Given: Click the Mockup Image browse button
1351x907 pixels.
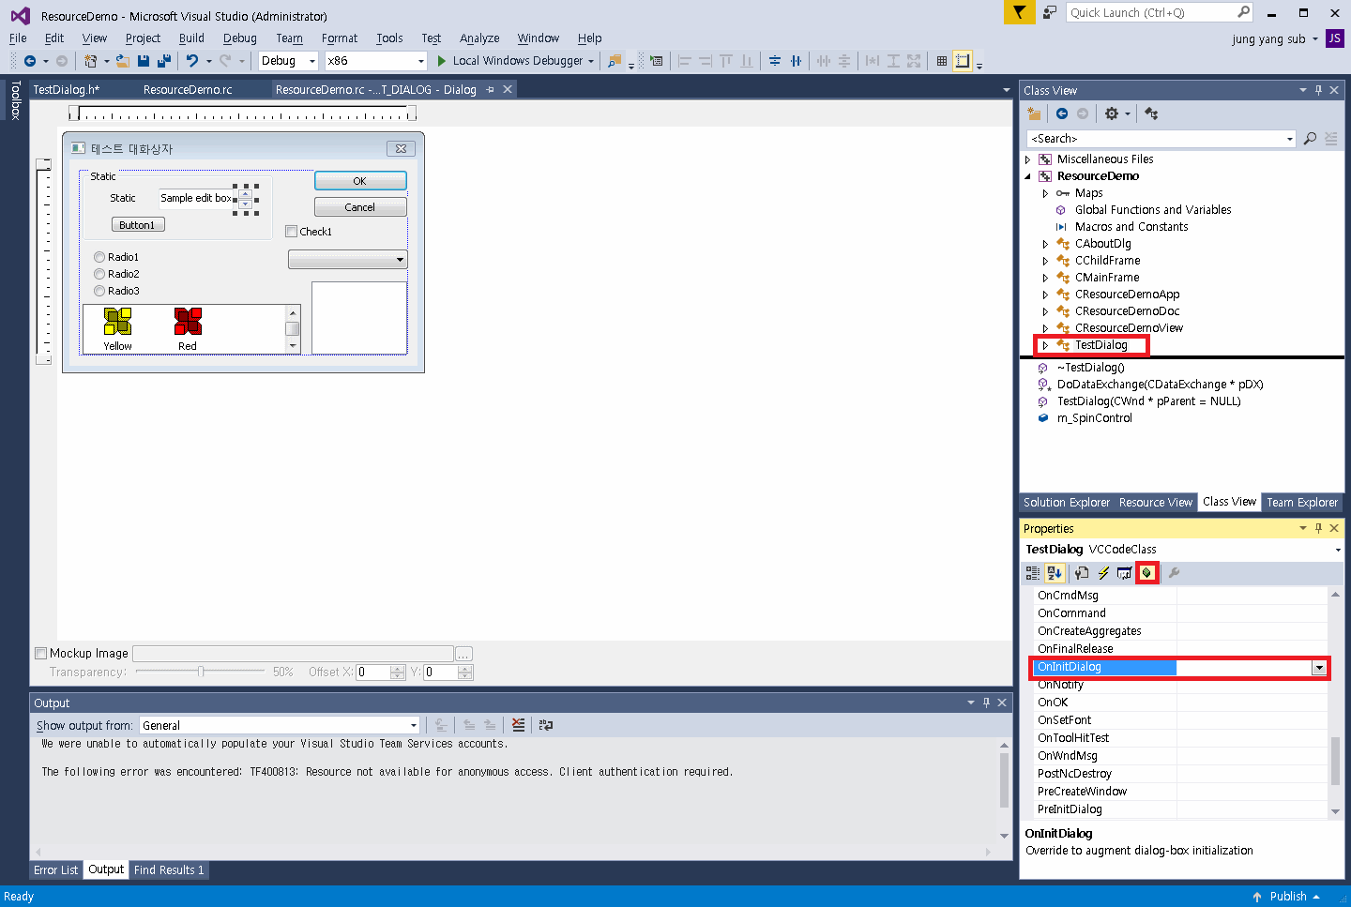Looking at the screenshot, I should tap(463, 654).
